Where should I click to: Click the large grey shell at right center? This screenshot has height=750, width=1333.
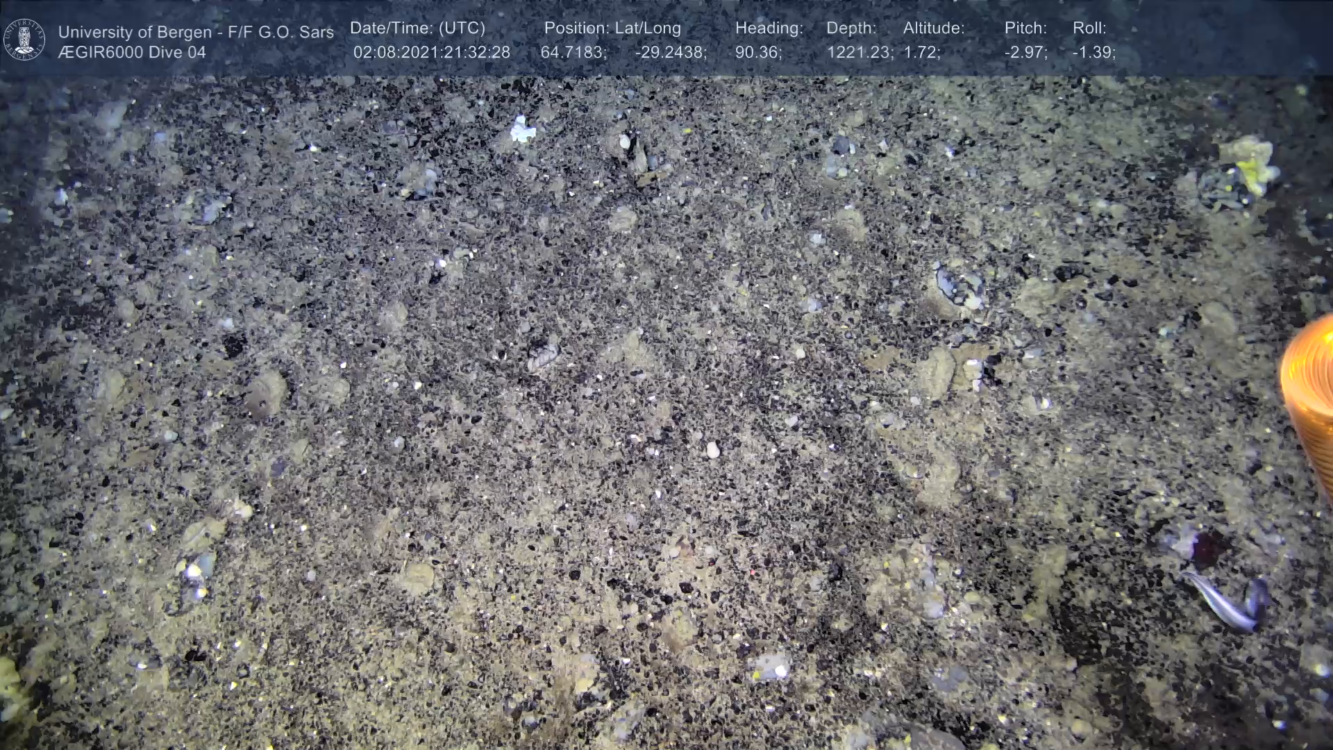coord(958,286)
